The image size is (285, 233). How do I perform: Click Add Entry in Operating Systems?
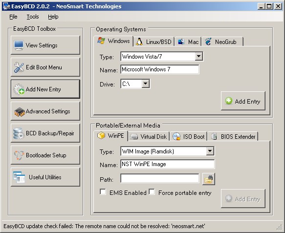(x=243, y=101)
